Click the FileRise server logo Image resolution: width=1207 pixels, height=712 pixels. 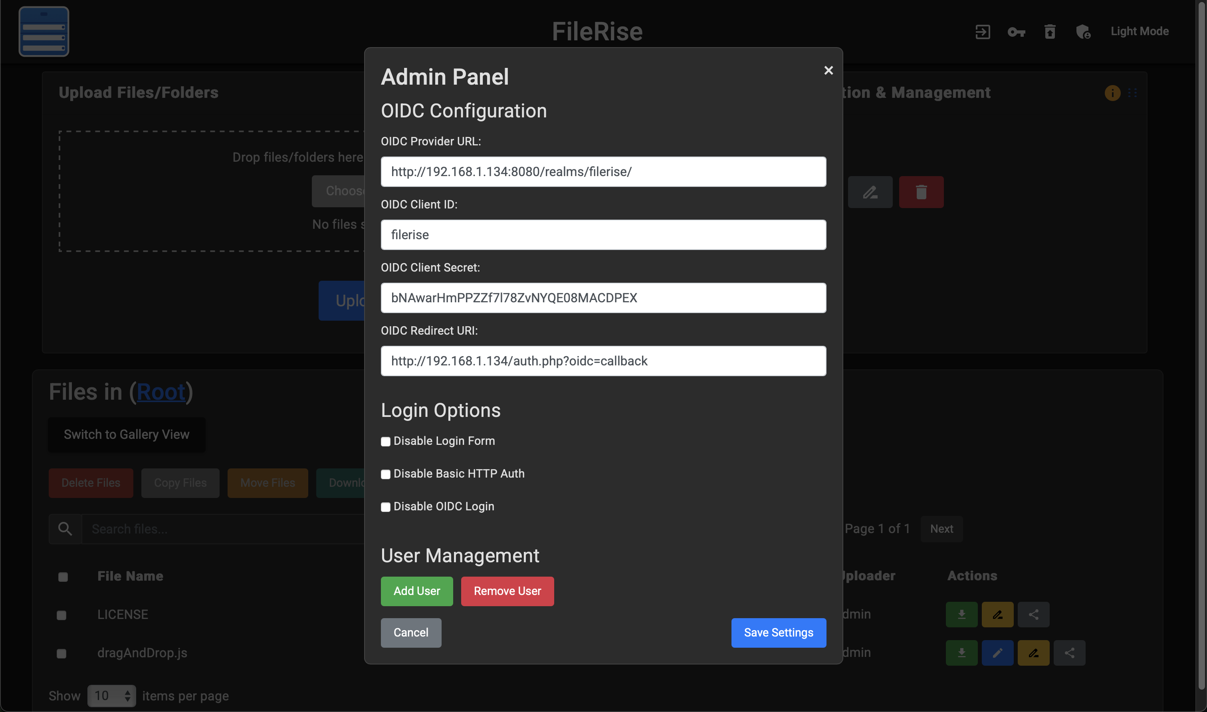pos(44,32)
